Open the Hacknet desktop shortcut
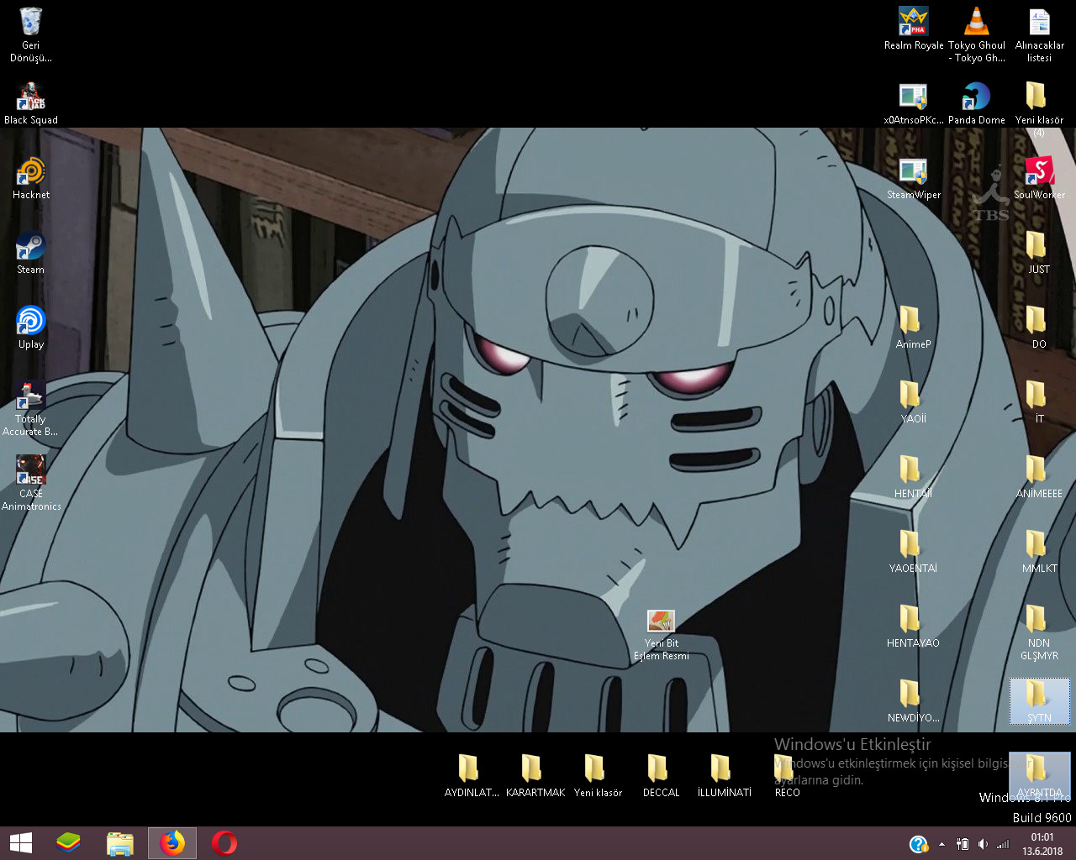This screenshot has height=860, width=1076. point(31,177)
